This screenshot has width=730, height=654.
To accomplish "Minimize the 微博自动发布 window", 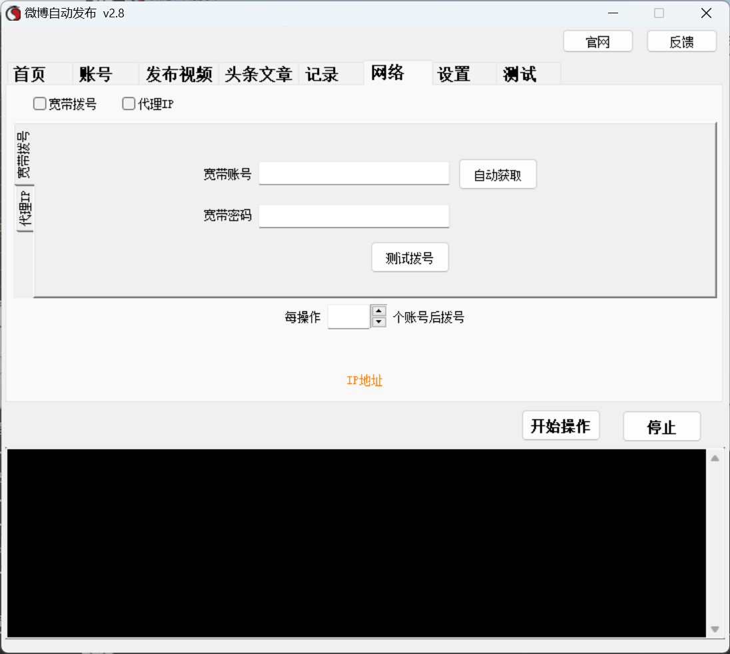I will tap(613, 13).
